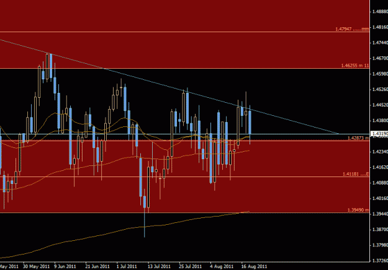This screenshot has width=388, height=270.
Task: Select the 1.4526 price scale value
Action: click(380, 89)
